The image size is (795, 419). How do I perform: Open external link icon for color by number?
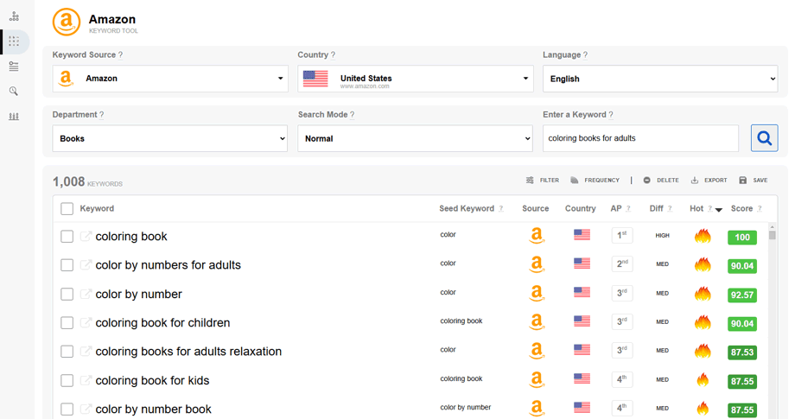point(86,294)
